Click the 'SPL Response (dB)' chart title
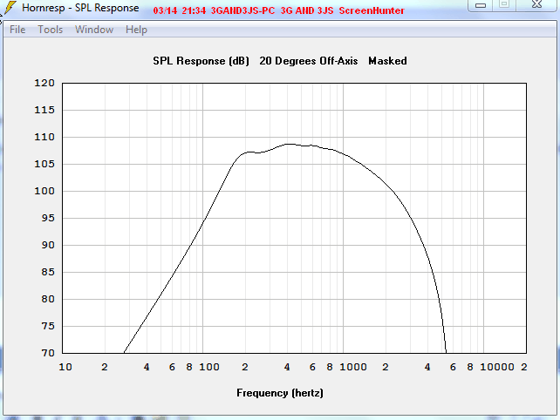Screen dimensions: 560x420 click(x=201, y=61)
